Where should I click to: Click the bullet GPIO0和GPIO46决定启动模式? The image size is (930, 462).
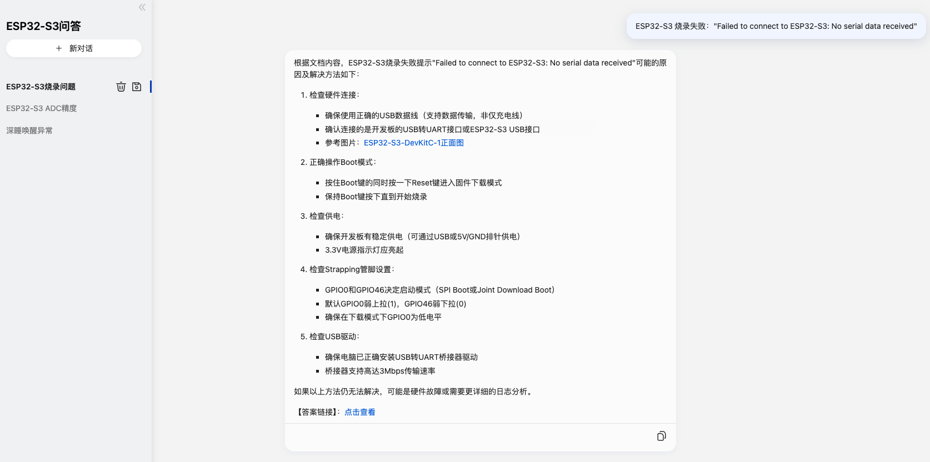pyautogui.click(x=440, y=290)
